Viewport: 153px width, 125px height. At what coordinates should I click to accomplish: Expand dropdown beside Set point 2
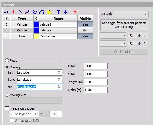pyautogui.click(x=113, y=44)
